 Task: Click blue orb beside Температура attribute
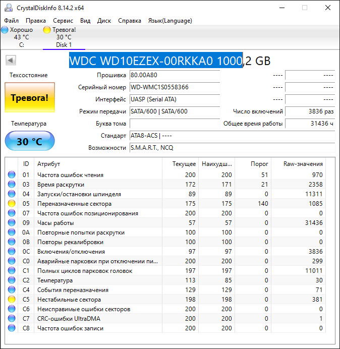[x=12, y=280]
